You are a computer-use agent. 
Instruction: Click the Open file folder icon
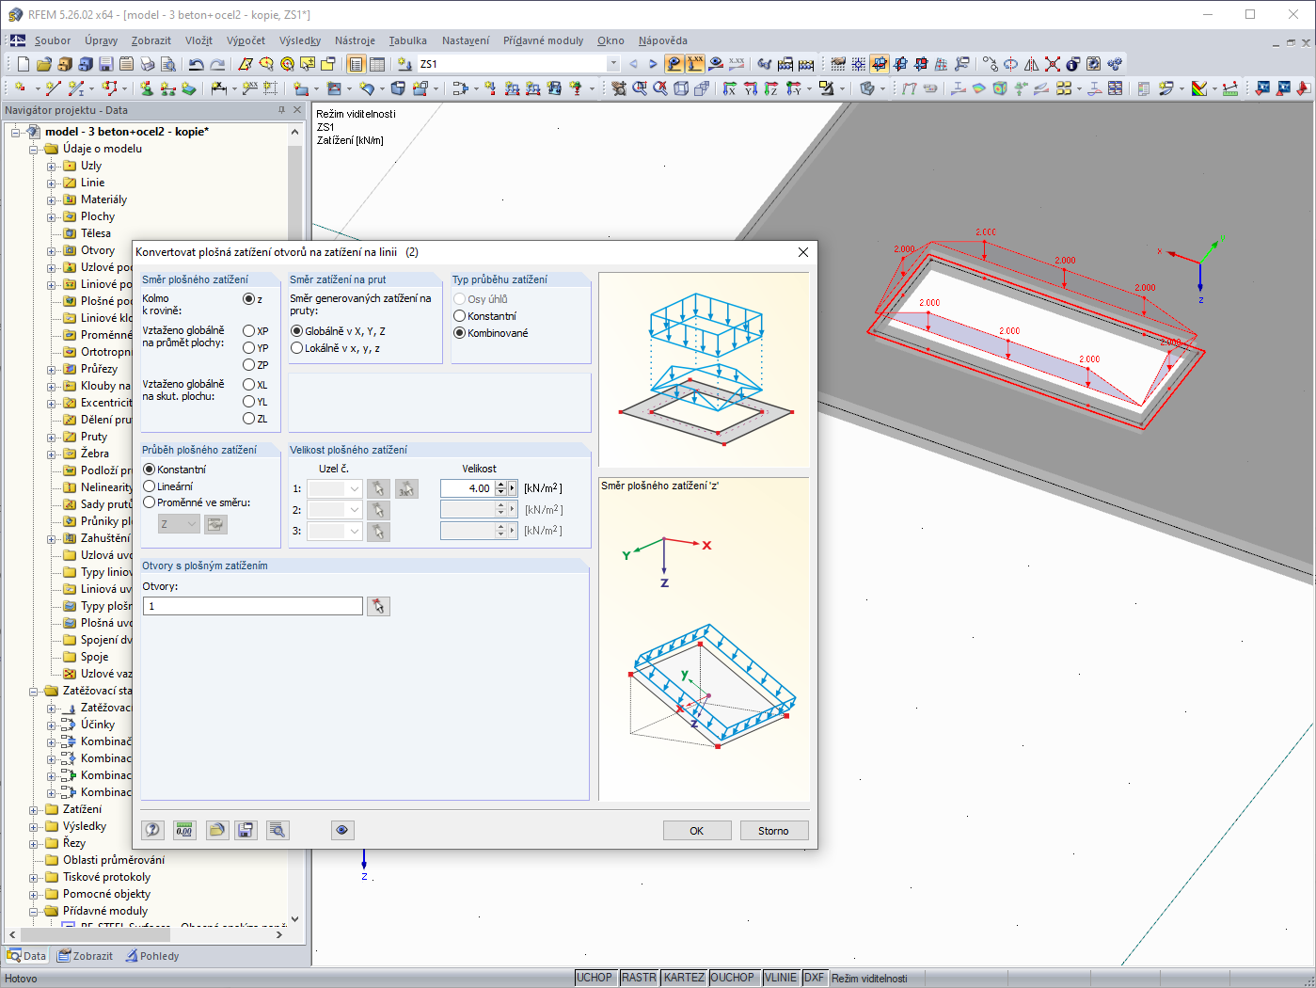44,64
